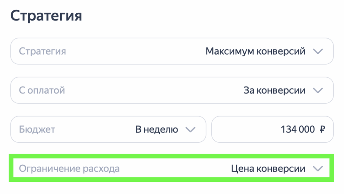Click the За конверсии selected value
Screen dimensions: 344x194
274,90
